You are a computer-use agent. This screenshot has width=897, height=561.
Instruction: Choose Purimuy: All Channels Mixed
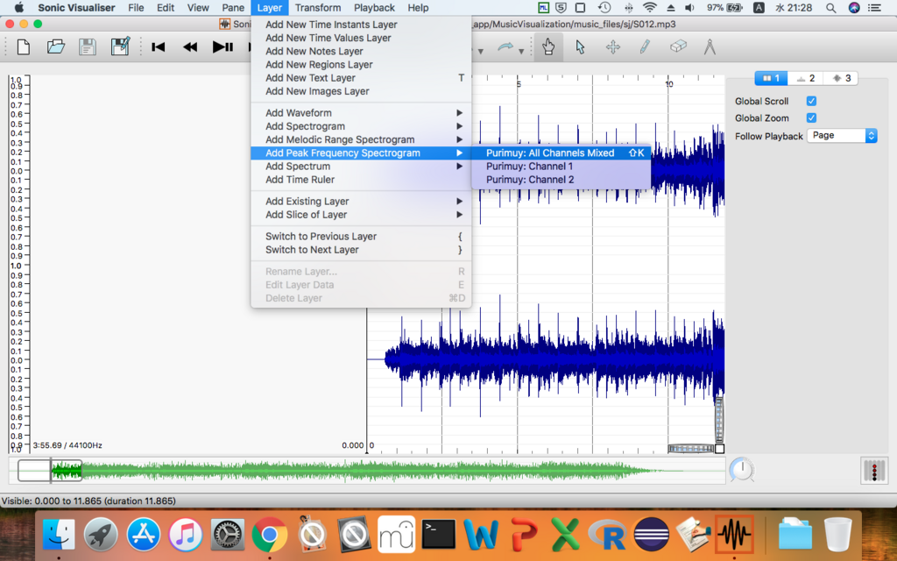[x=562, y=153]
